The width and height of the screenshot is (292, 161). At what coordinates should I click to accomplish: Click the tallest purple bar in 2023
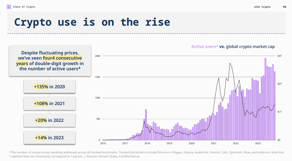tap(265, 99)
